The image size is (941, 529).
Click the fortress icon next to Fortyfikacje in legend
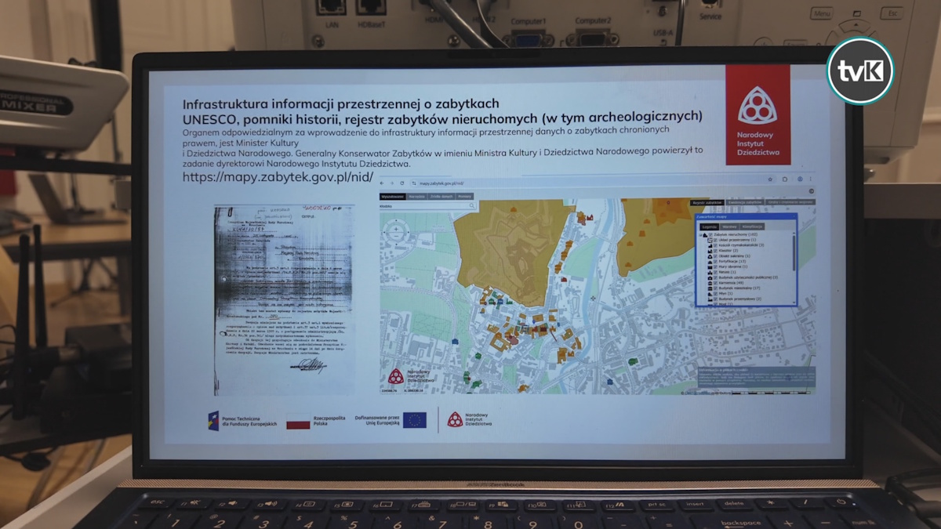click(x=710, y=262)
